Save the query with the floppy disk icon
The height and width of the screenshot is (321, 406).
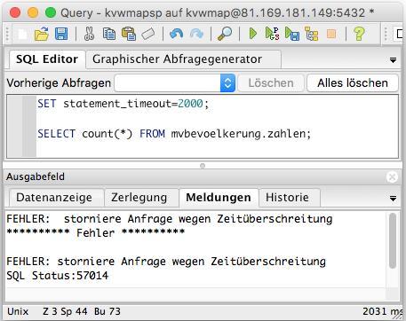tap(61, 34)
